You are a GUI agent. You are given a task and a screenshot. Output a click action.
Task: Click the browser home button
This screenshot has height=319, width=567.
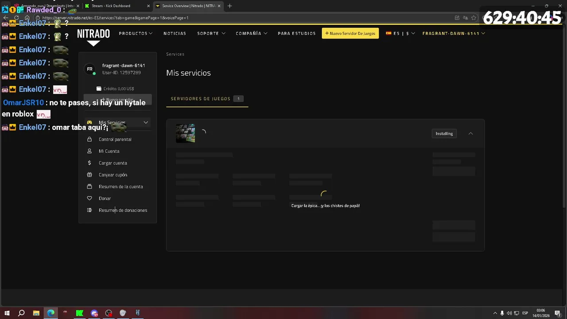pyautogui.click(x=27, y=18)
